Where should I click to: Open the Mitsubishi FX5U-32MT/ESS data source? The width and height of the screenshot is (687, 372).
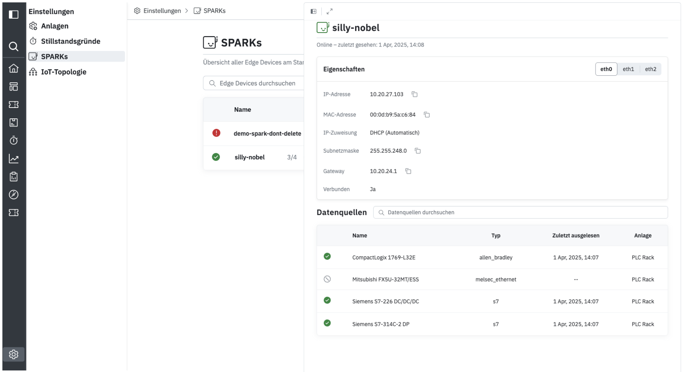click(x=385, y=280)
